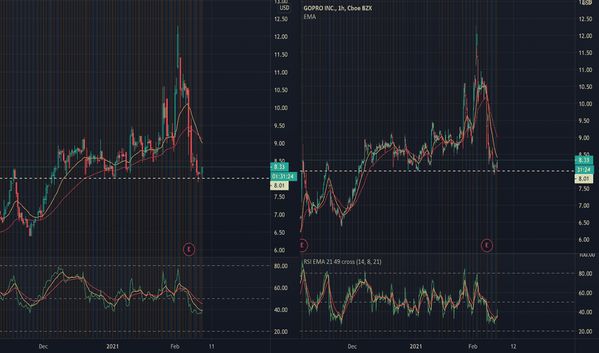Click Feb on the right chart time axis
The image size is (599, 353).
pyautogui.click(x=473, y=347)
